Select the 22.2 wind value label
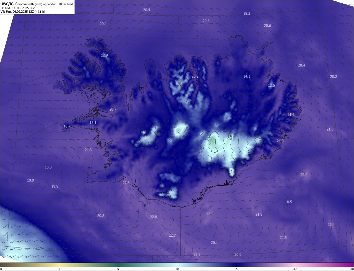354x271 pixels. click(x=197, y=254)
